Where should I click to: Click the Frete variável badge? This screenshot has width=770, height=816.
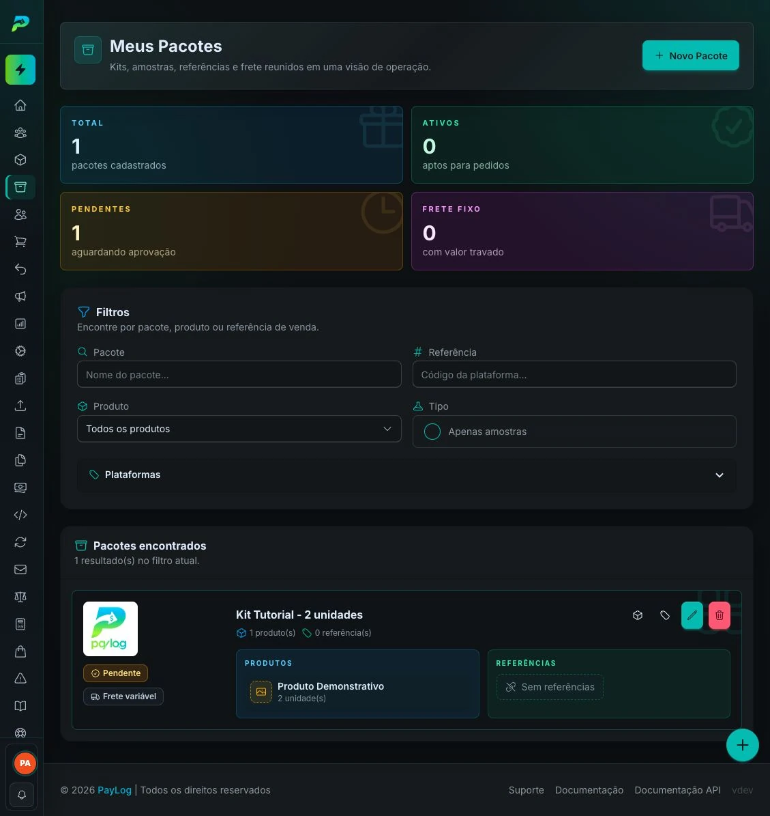click(123, 697)
